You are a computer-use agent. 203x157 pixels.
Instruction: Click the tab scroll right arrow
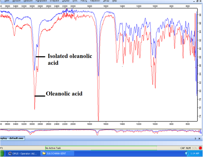pyautogui.click(x=196, y=139)
